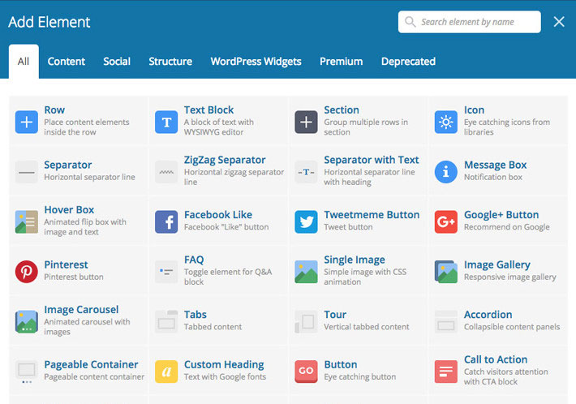Open the WordPress Widgets tab
576x404 pixels.
click(256, 62)
